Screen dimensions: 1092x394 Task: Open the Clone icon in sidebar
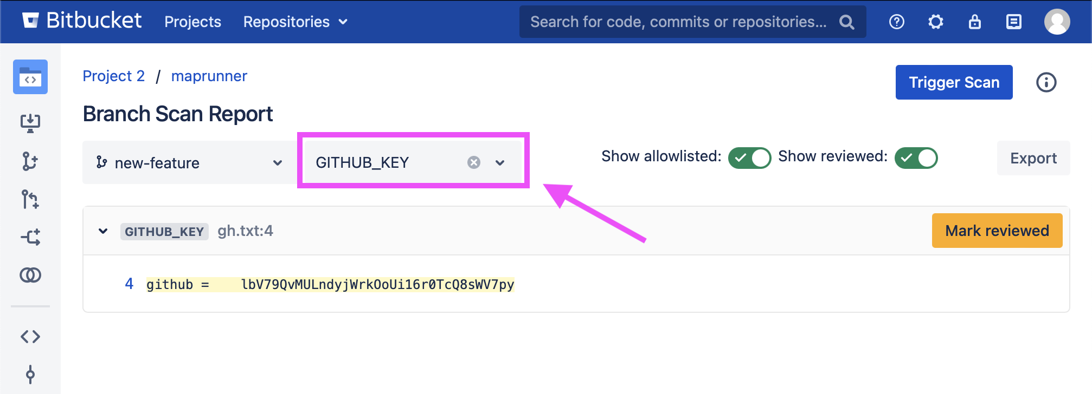(30, 123)
